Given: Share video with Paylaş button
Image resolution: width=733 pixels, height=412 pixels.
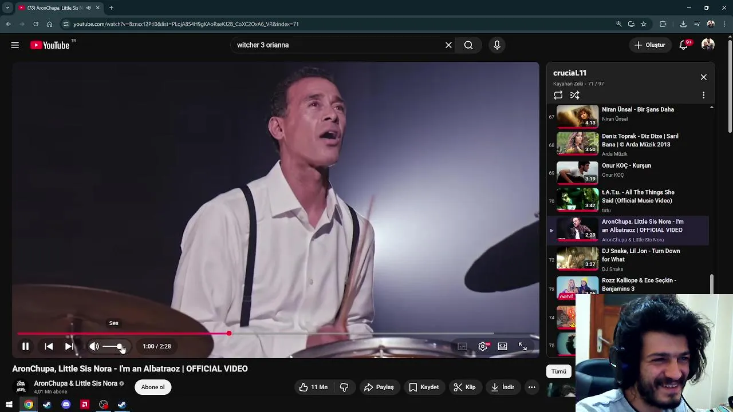Looking at the screenshot, I should (379, 387).
